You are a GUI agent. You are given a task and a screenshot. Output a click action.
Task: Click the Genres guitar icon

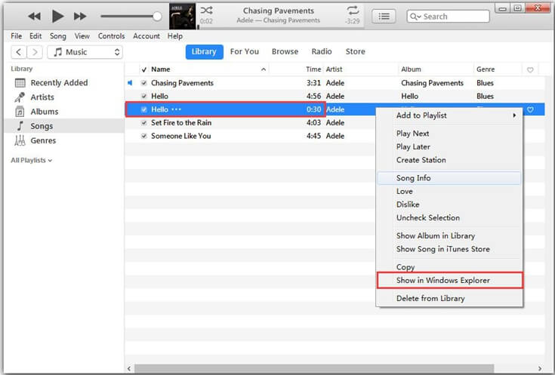[20, 140]
